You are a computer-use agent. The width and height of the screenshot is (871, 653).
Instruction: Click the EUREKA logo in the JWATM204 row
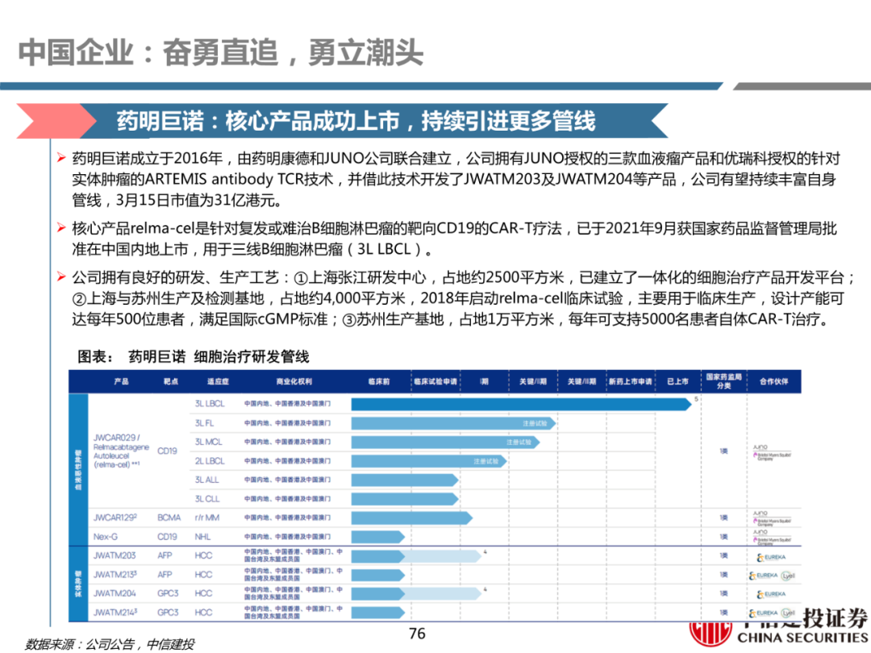click(772, 594)
